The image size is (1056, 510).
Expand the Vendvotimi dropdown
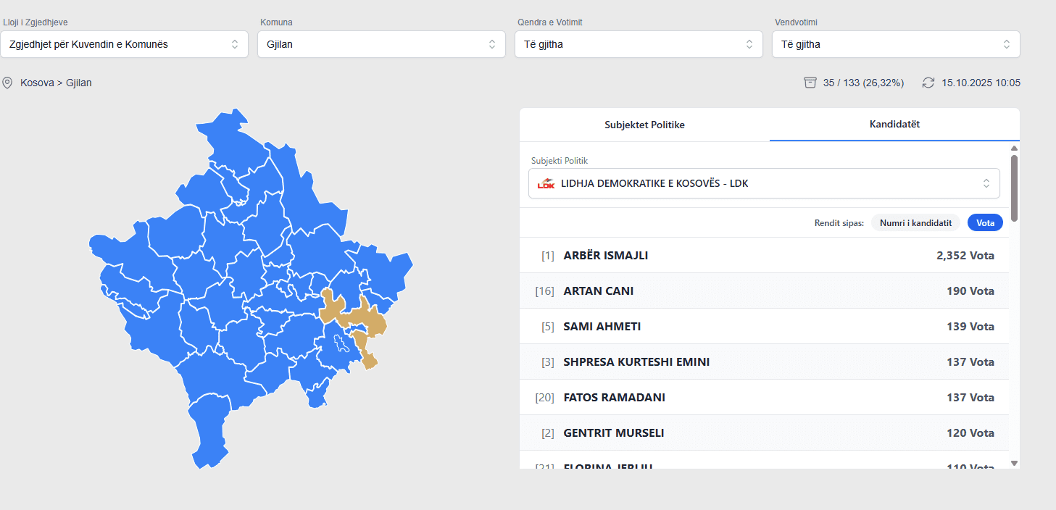click(x=896, y=44)
